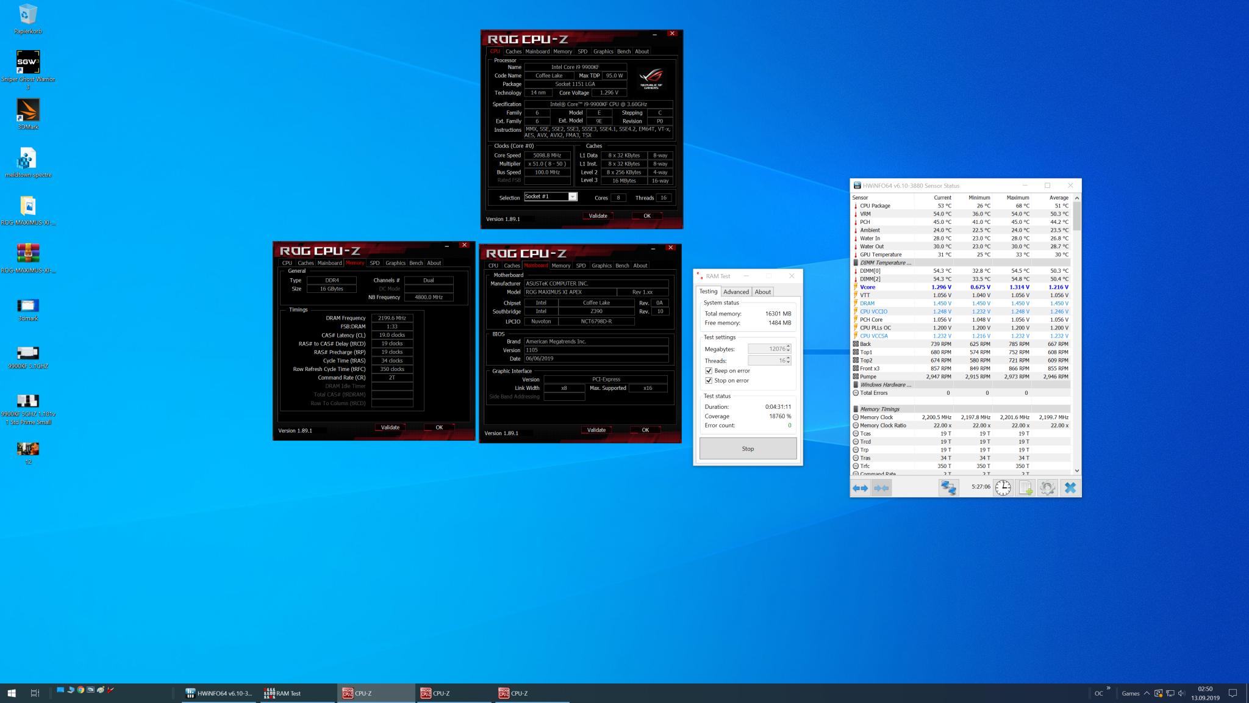Select the Vcore row in HWiNFO
This screenshot has height=703, width=1249.
point(961,287)
